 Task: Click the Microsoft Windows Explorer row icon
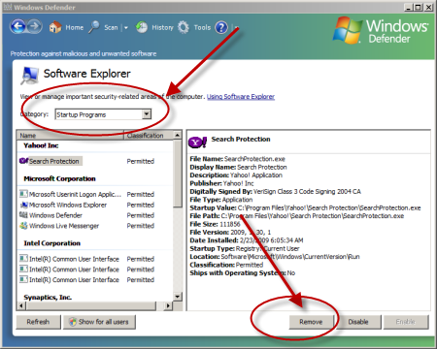(x=23, y=205)
